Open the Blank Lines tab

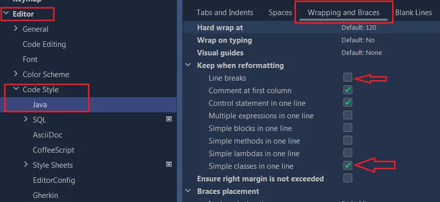click(x=413, y=12)
